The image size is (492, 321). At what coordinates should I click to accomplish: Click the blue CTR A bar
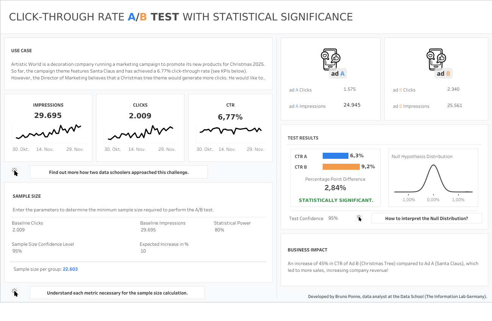[x=335, y=156]
